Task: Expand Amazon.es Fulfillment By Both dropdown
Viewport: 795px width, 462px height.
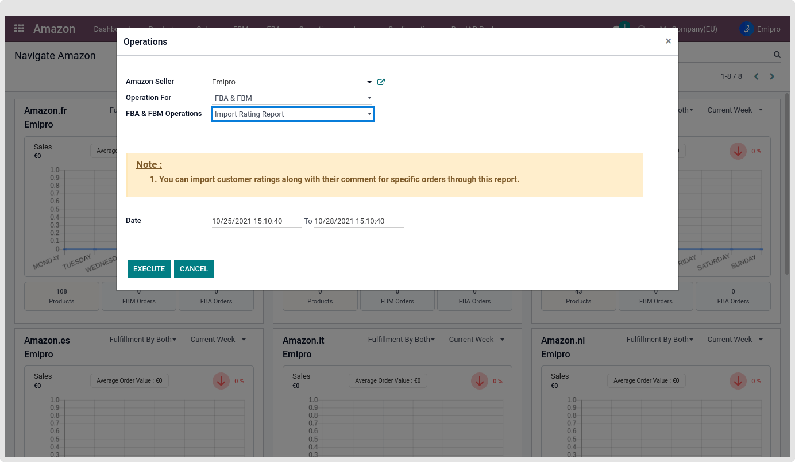Action: coord(143,340)
